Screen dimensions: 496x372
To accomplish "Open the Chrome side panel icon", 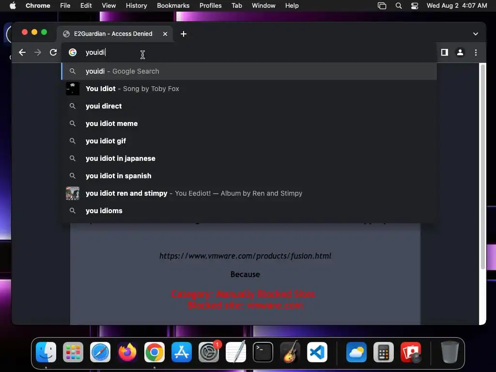I will tap(445, 52).
